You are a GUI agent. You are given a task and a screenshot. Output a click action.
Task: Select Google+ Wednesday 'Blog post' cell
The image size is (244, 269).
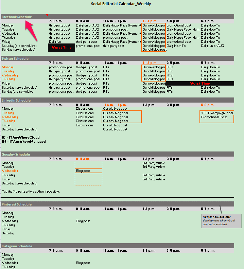tap(83, 171)
